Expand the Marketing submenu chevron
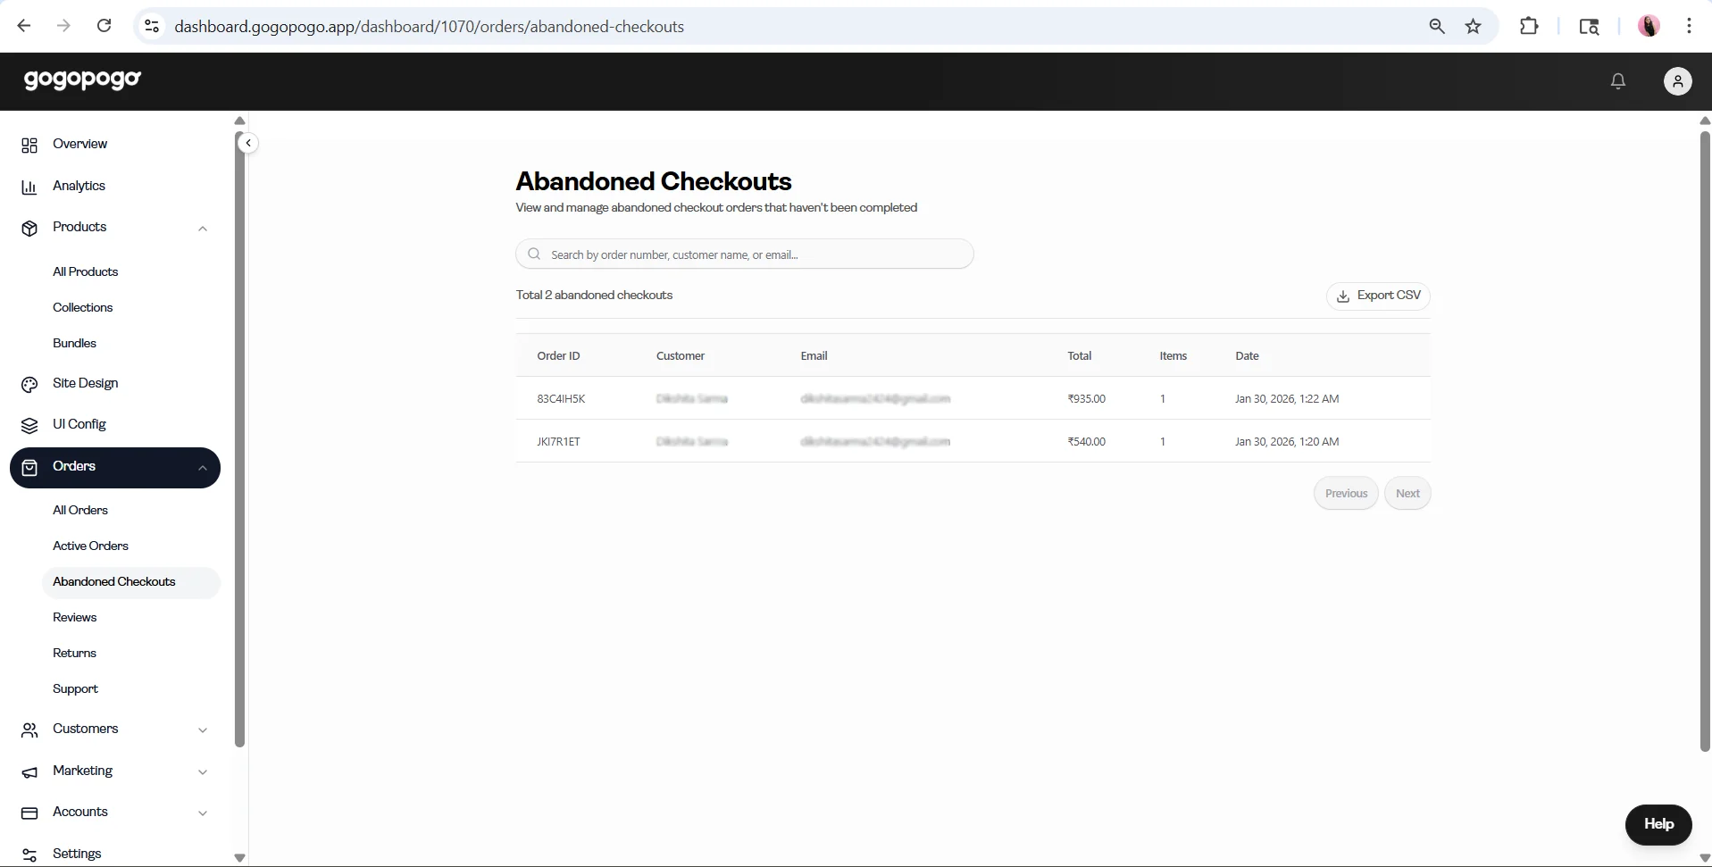 [203, 772]
